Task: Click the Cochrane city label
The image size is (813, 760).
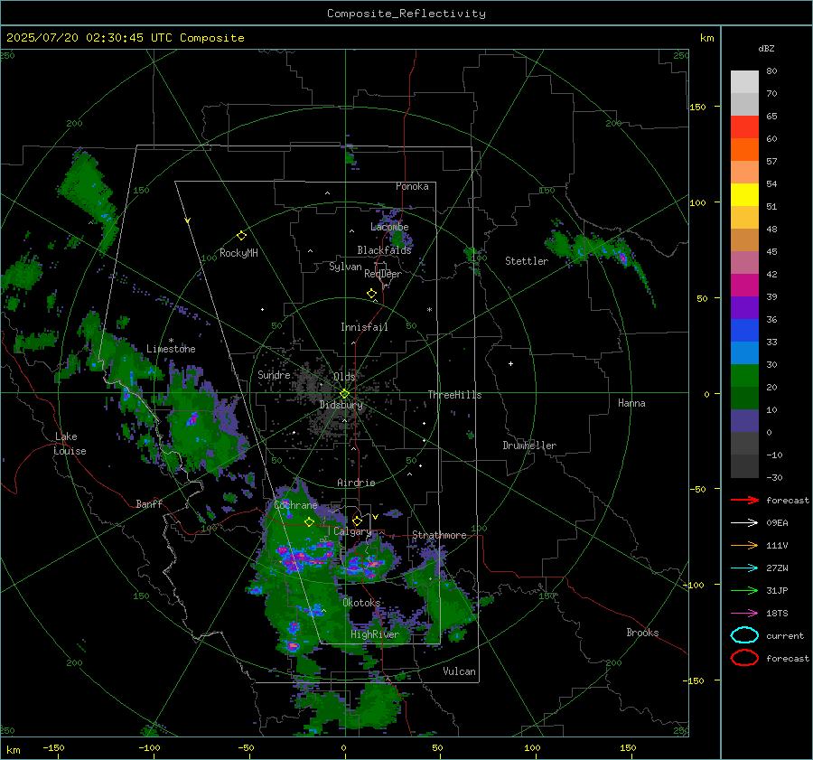Action: [x=295, y=505]
